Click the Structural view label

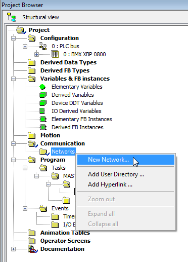40,17
